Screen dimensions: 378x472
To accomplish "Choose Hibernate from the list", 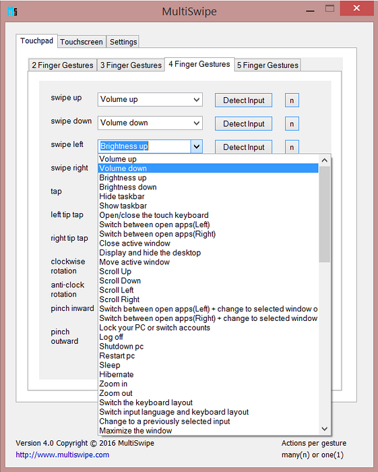I will [x=208, y=374].
